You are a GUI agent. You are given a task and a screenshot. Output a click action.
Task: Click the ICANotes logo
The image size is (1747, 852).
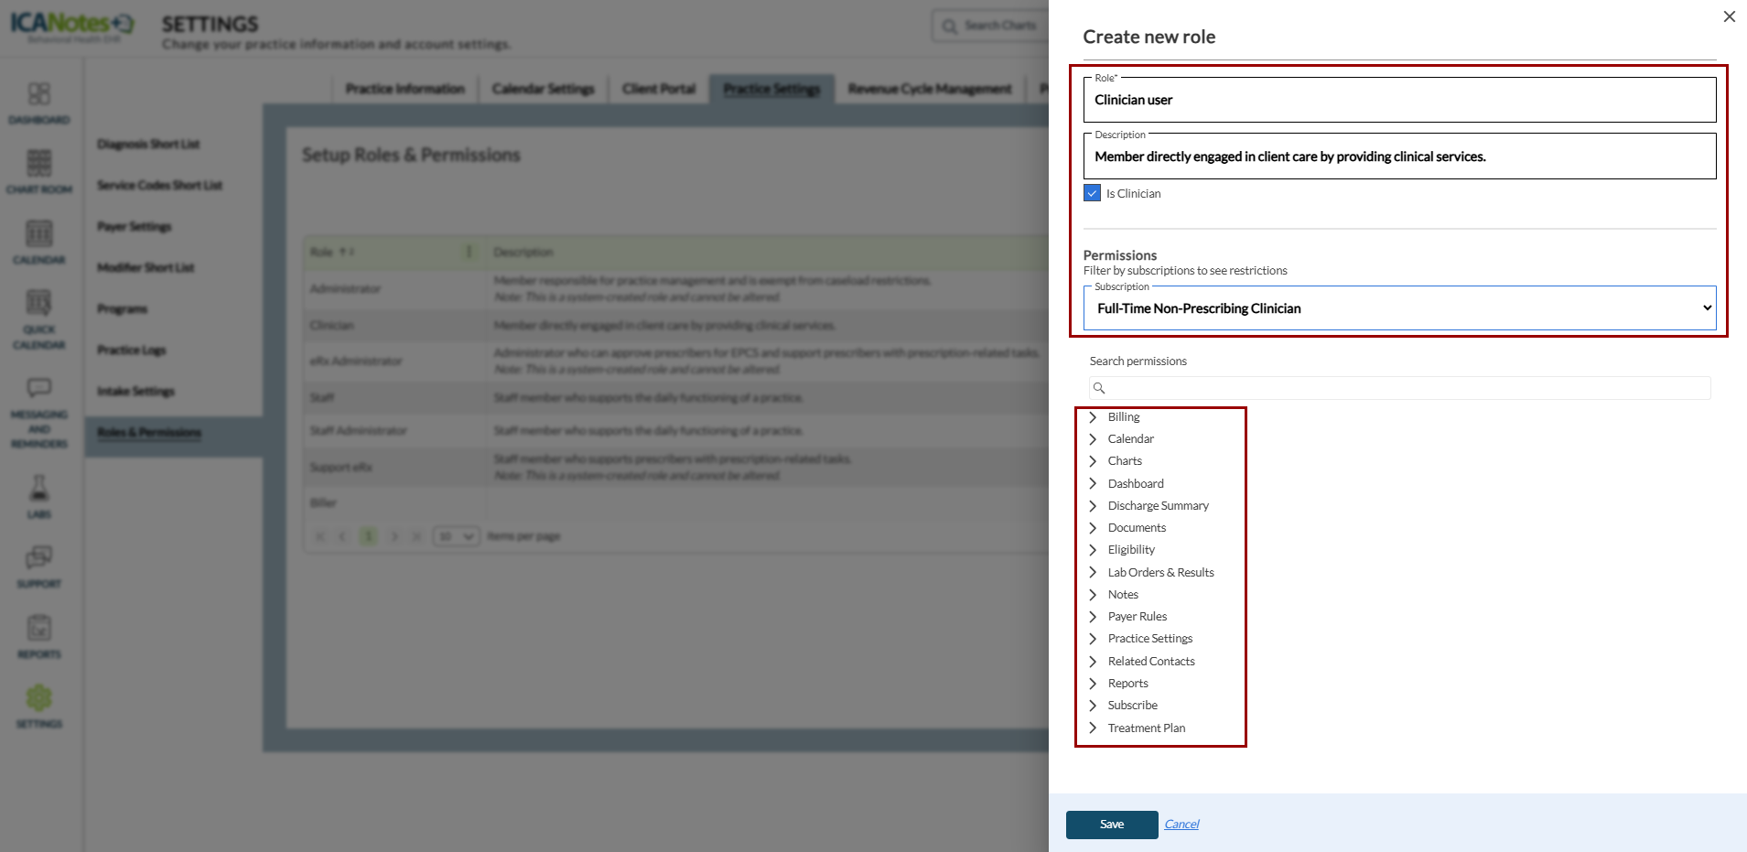tap(72, 26)
